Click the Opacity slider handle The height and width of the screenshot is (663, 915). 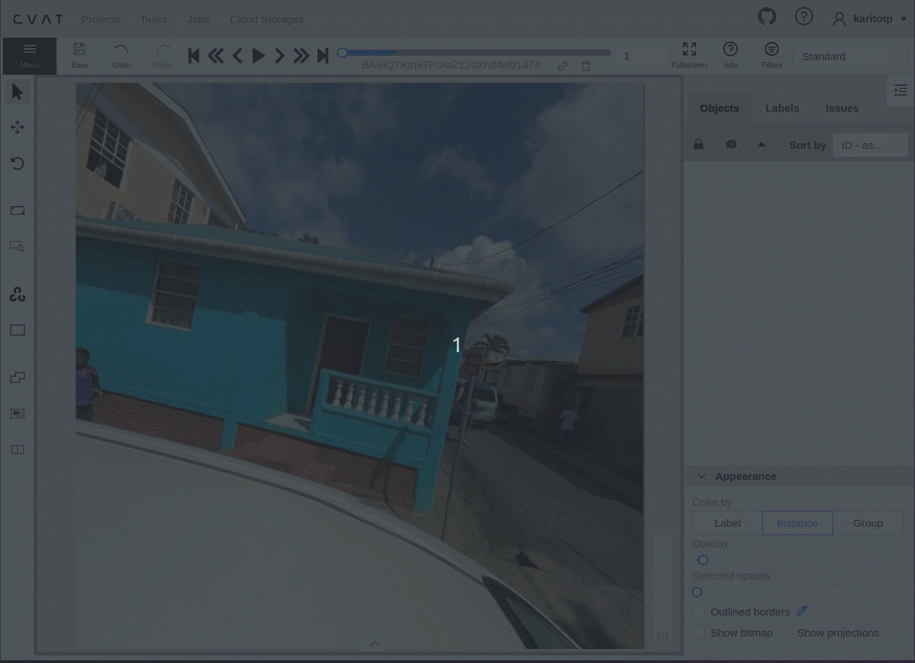pyautogui.click(x=703, y=560)
